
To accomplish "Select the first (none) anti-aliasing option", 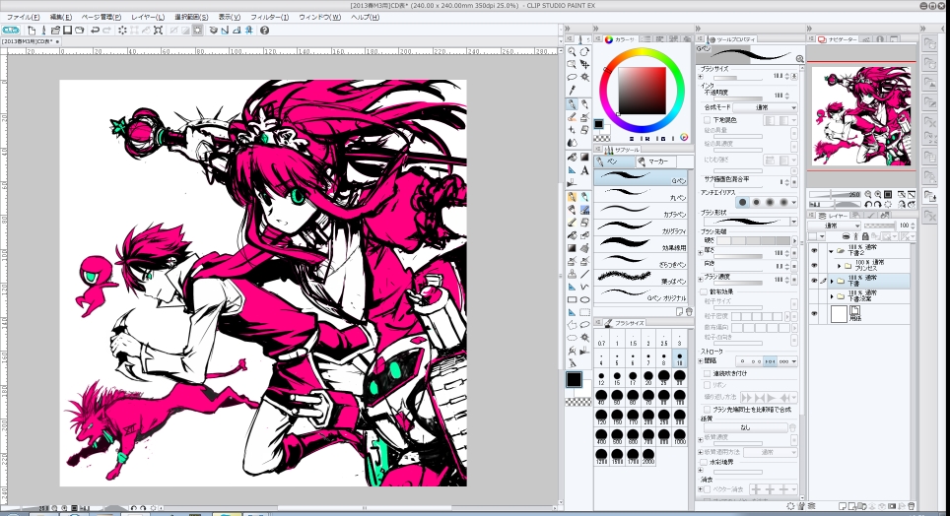I will pyautogui.click(x=743, y=202).
